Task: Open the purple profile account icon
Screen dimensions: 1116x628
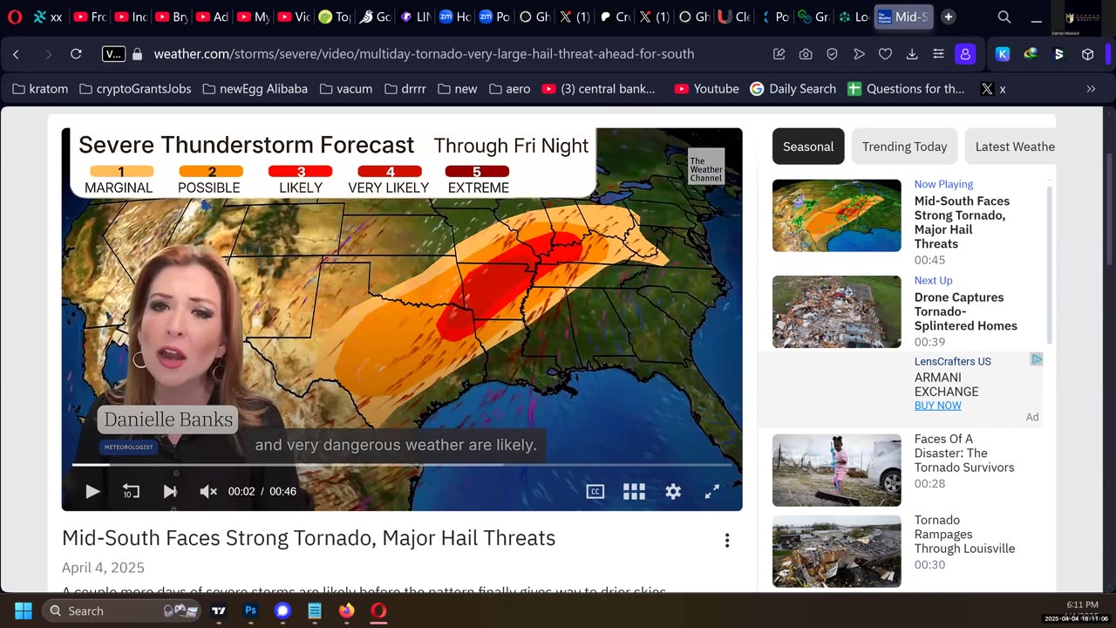Action: click(965, 54)
